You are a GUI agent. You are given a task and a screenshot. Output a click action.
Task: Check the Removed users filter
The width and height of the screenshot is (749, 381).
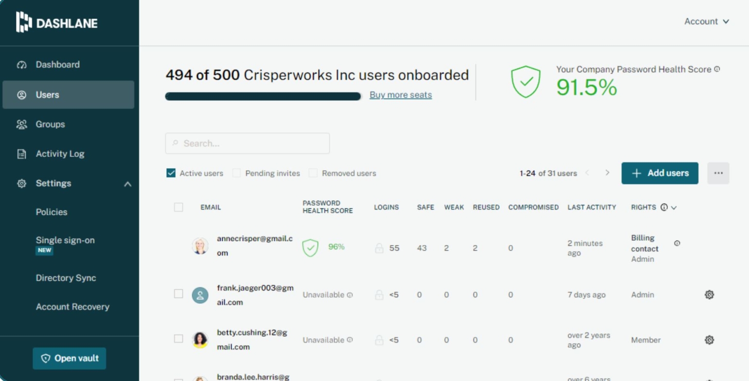tap(313, 173)
